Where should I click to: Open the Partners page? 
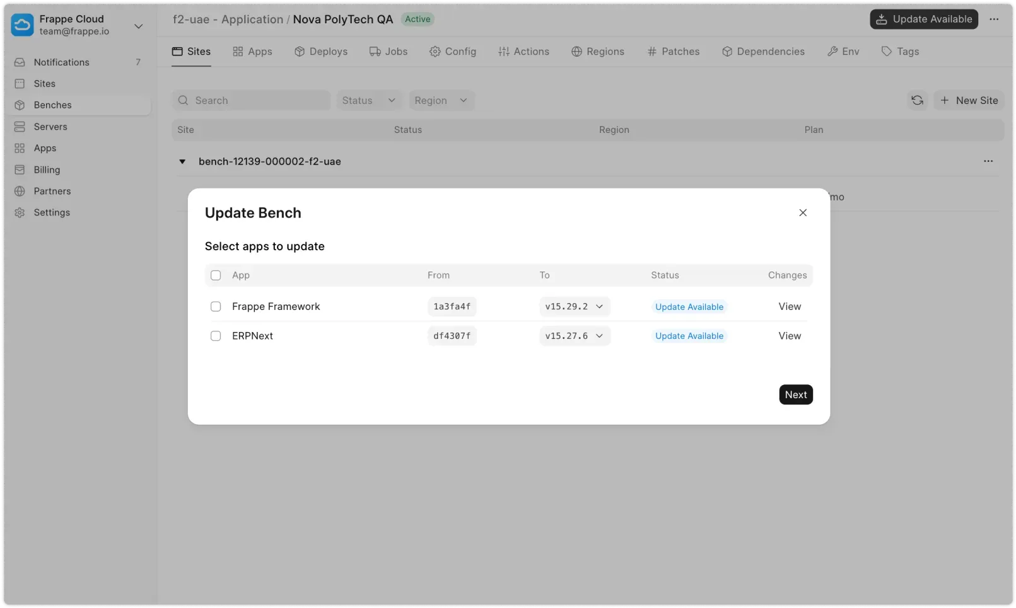51,191
